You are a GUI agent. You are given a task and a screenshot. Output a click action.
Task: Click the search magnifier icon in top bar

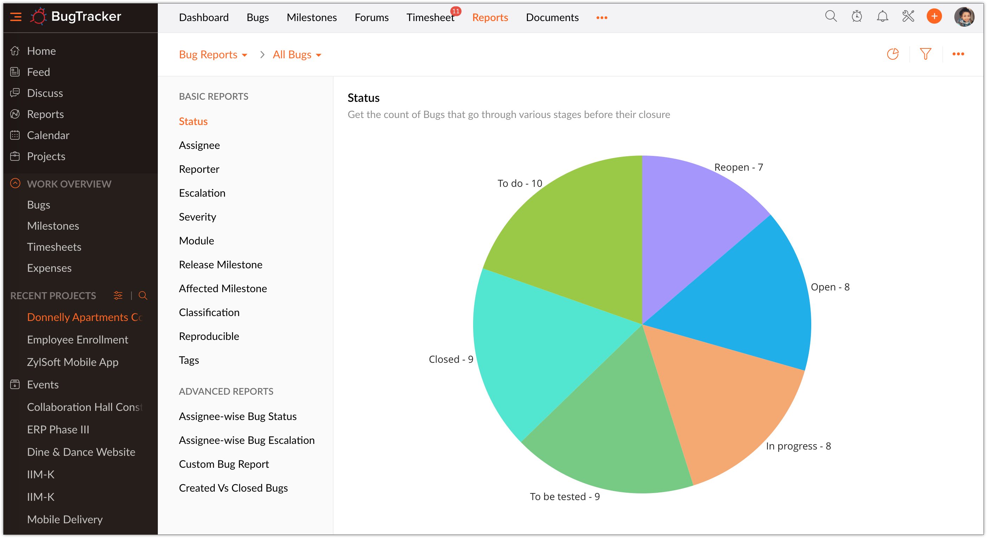831,17
